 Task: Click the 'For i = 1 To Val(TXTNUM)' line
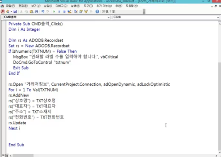[x=33, y=90]
